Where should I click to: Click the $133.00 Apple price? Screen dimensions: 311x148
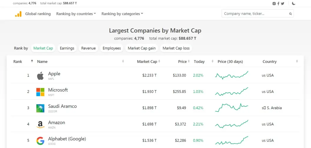[179, 75]
